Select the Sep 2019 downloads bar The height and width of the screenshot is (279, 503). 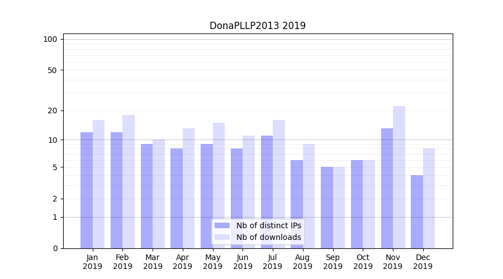pyautogui.click(x=339, y=208)
